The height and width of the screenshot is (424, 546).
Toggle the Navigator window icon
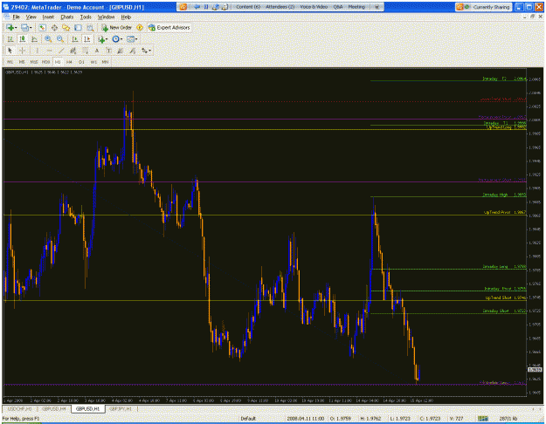point(66,27)
